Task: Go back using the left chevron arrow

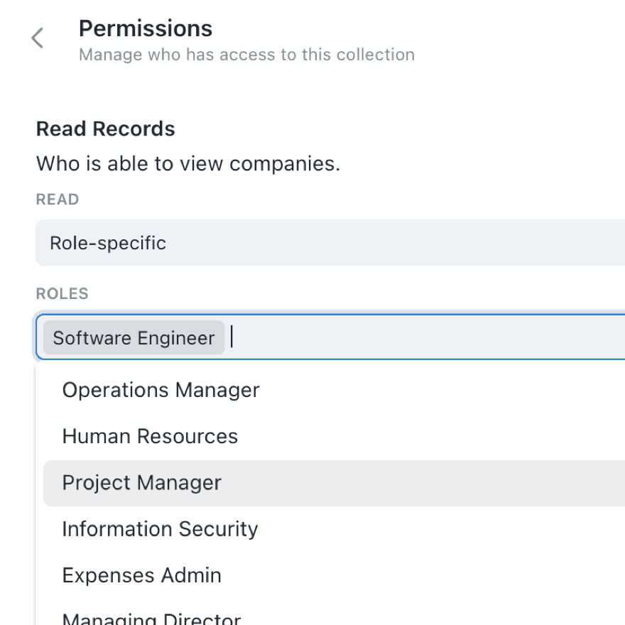Action: pyautogui.click(x=37, y=38)
